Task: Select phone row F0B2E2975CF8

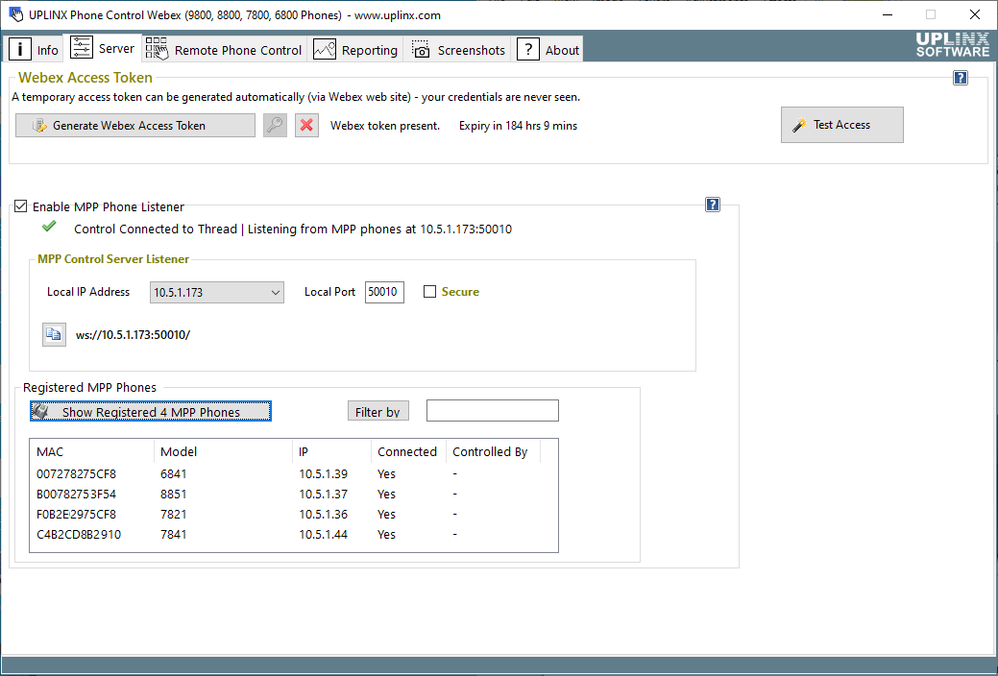Action: [293, 515]
